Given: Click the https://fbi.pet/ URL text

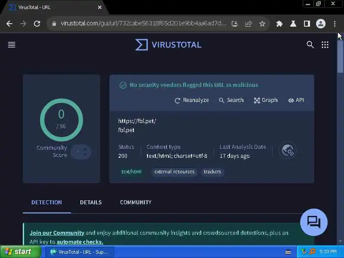Looking at the screenshot, I should click(x=137, y=121).
